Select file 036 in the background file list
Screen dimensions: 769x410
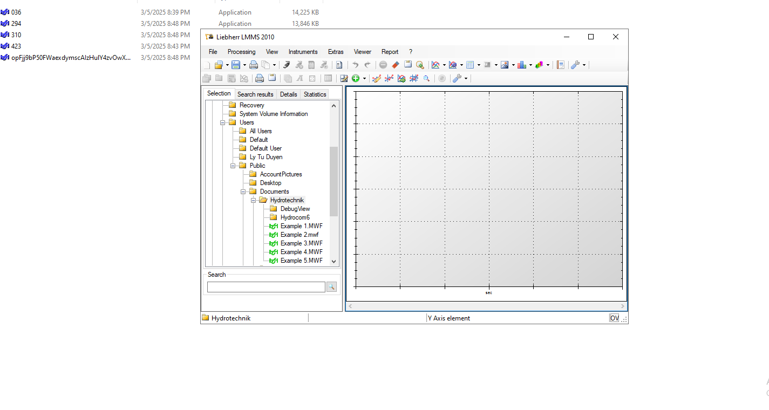click(x=16, y=12)
